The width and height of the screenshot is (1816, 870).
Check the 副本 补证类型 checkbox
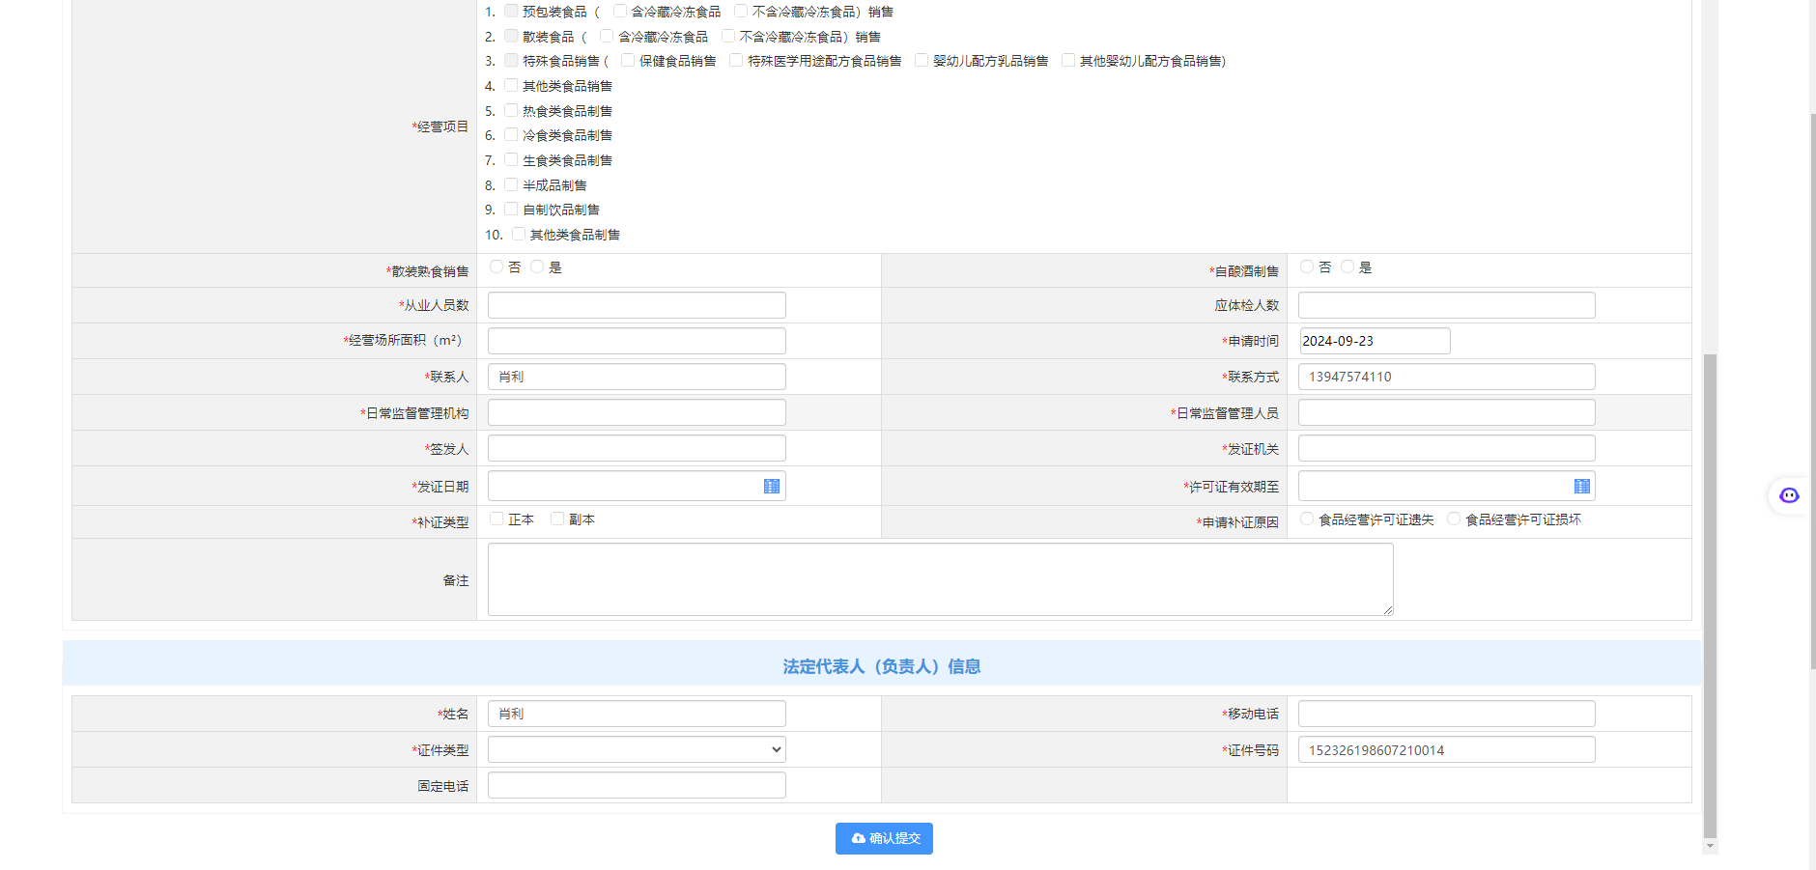coord(557,519)
